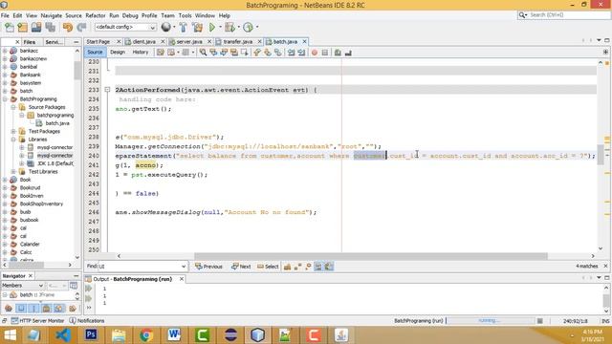Click the Debug Project toolbar icon
Screen dimensions: 612x344
point(229,28)
